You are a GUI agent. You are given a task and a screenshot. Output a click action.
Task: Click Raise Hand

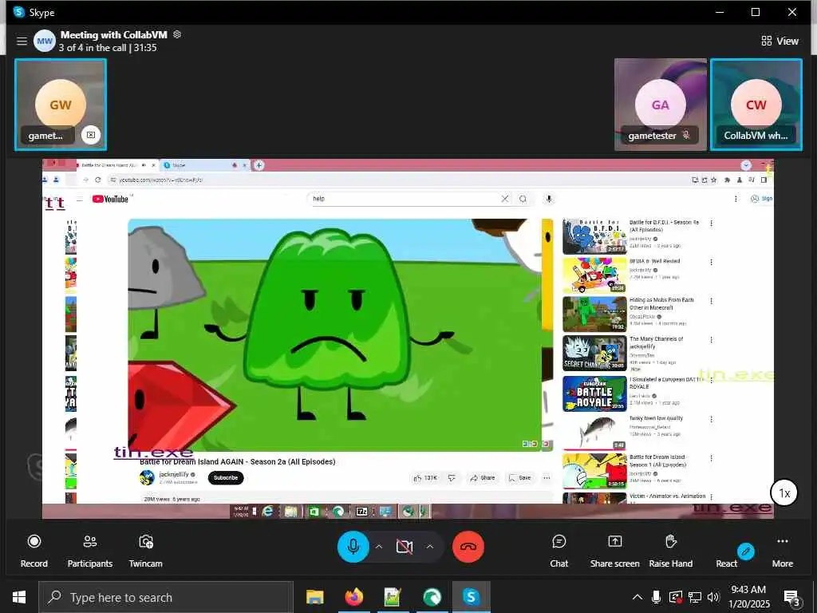pyautogui.click(x=670, y=551)
